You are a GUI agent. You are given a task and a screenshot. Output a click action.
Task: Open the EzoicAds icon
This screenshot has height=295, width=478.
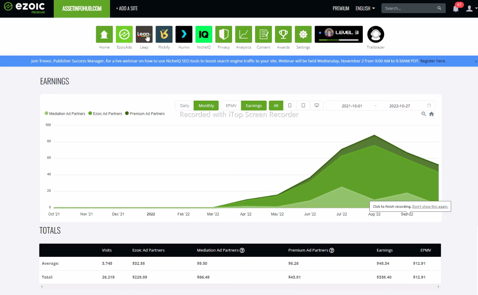point(124,34)
